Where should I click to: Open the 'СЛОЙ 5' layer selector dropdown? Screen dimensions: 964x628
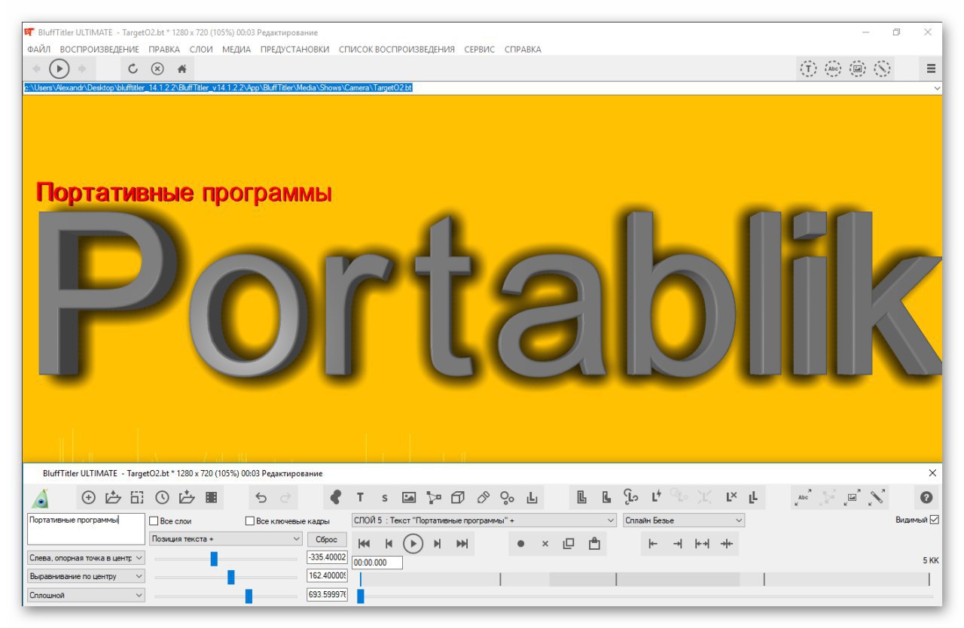[x=484, y=520]
